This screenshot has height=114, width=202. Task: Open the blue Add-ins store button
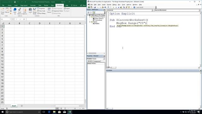pos(15,11)
